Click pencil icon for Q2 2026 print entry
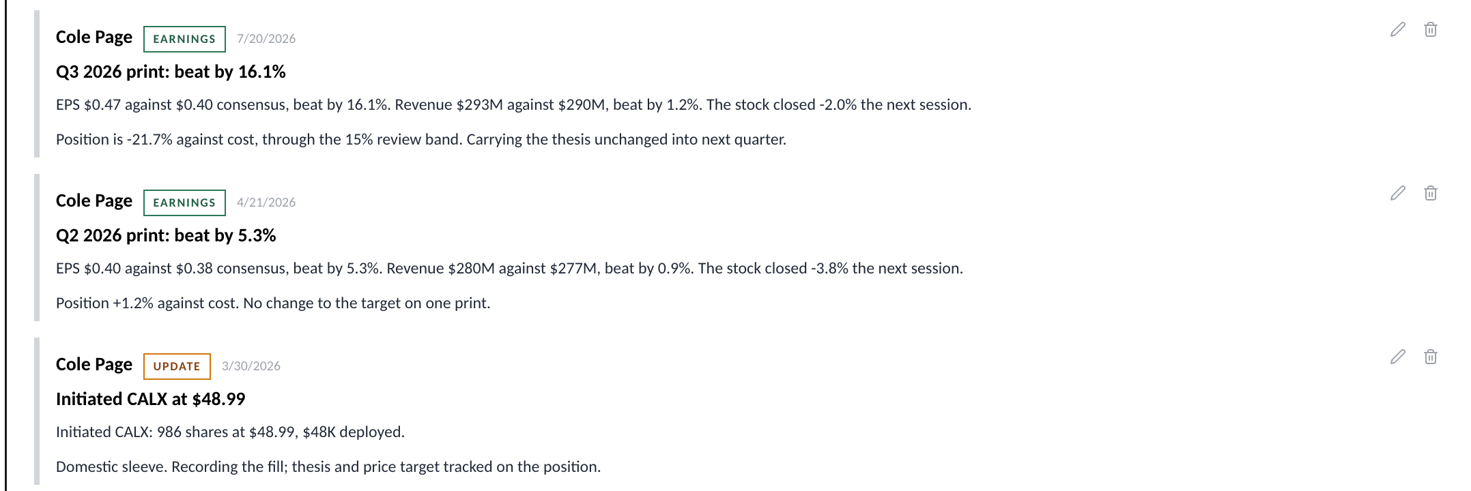1471x491 pixels. pos(1398,193)
